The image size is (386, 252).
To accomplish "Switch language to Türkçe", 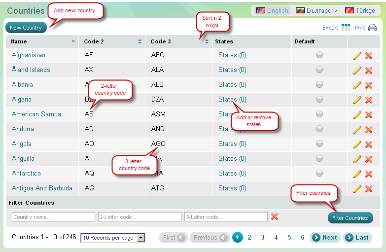I will click(x=360, y=10).
